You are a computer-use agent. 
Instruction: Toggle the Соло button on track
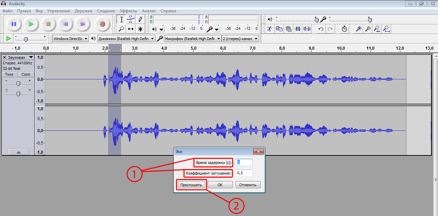pos(26,74)
